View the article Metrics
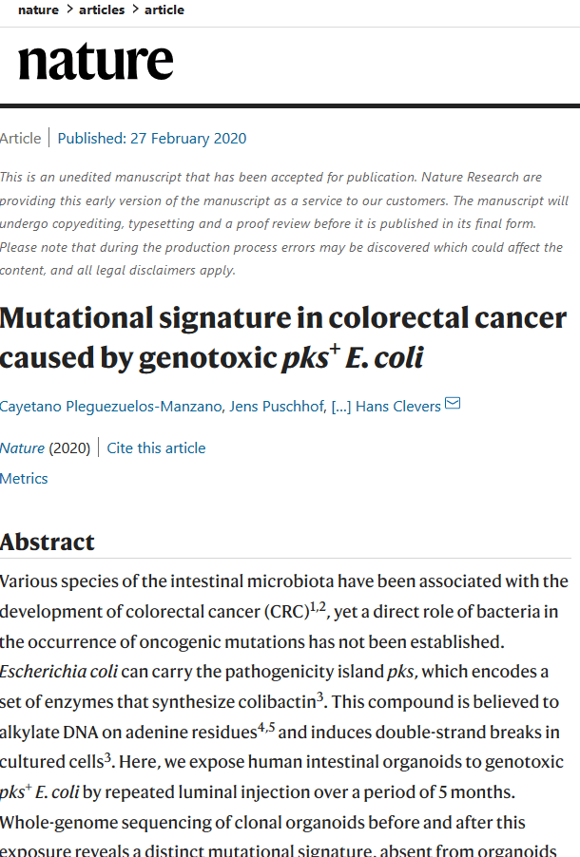 (24, 479)
